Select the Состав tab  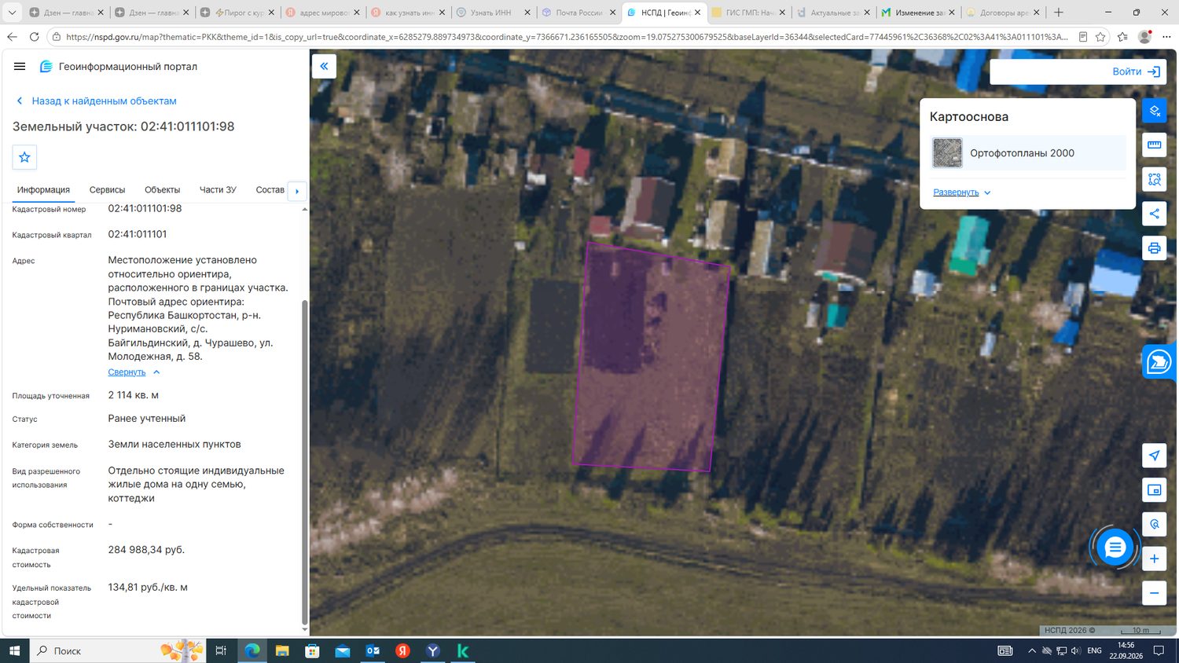(270, 190)
